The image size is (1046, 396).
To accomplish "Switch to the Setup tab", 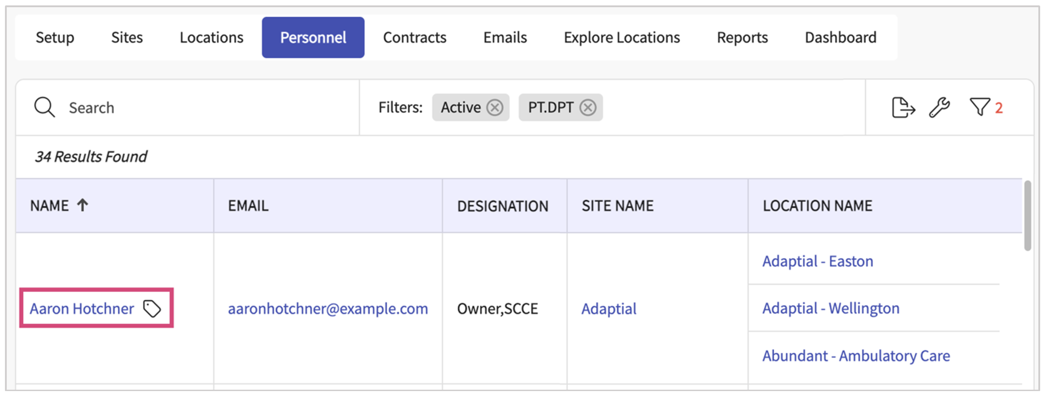I will tap(55, 37).
